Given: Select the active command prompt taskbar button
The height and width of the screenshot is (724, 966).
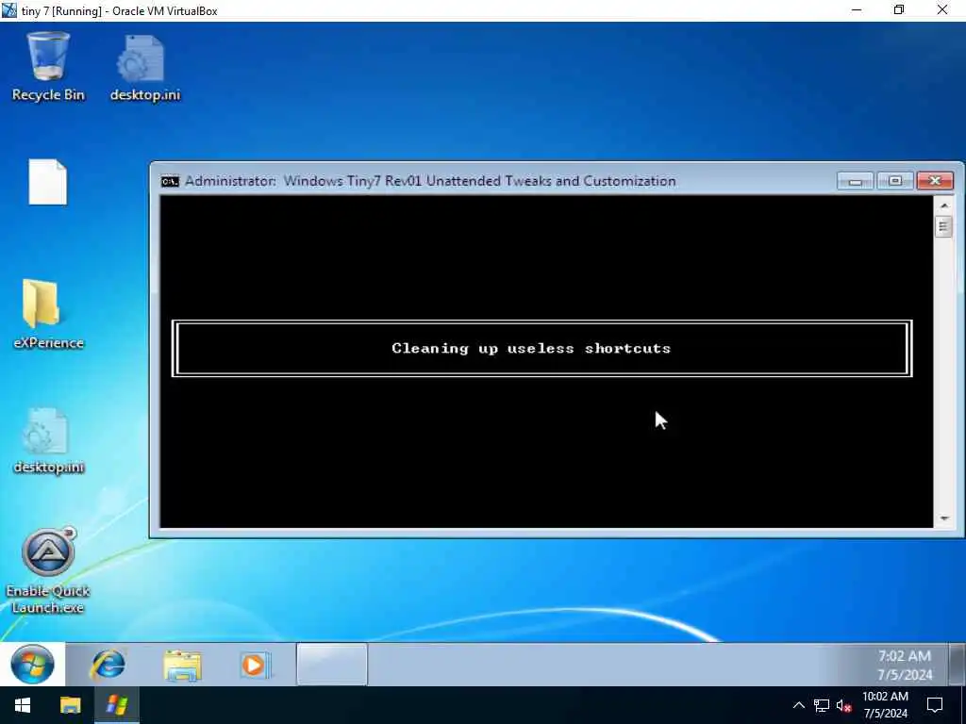Looking at the screenshot, I should 332,665.
